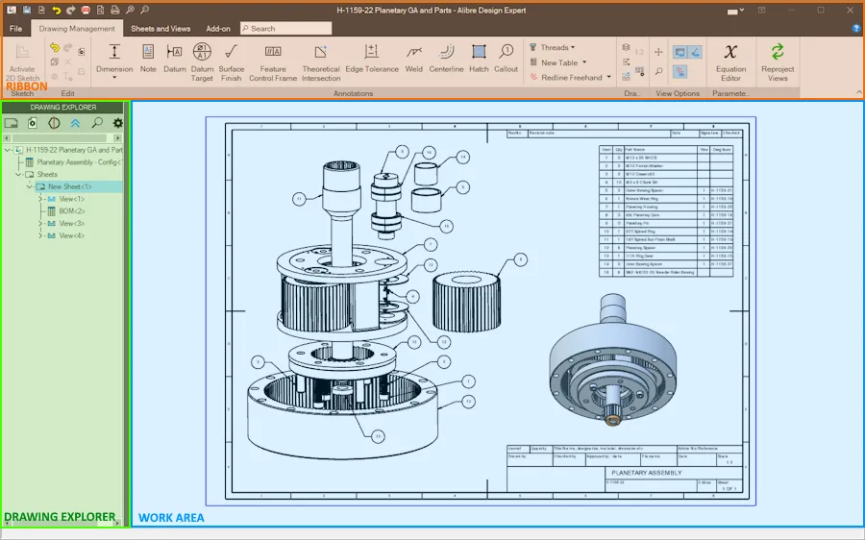The height and width of the screenshot is (540, 865).
Task: Select the Note annotation tool
Action: pos(148,58)
